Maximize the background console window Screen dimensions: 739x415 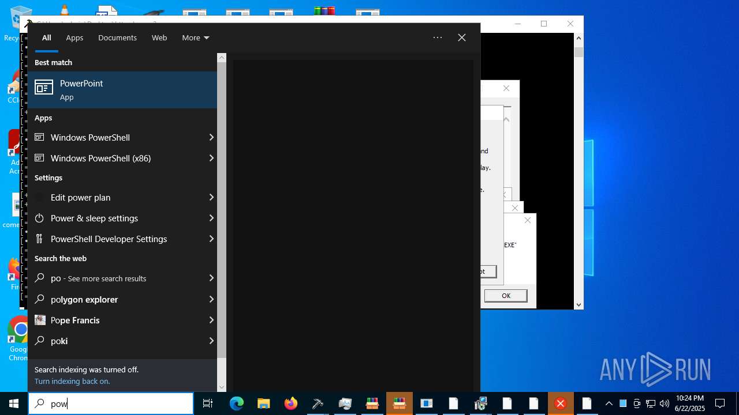544,24
